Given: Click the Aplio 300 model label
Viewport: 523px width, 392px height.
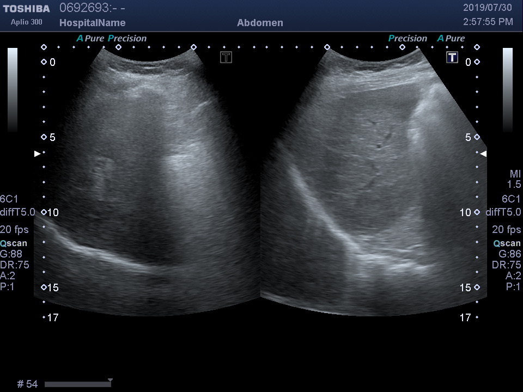Looking at the screenshot, I should pyautogui.click(x=26, y=22).
